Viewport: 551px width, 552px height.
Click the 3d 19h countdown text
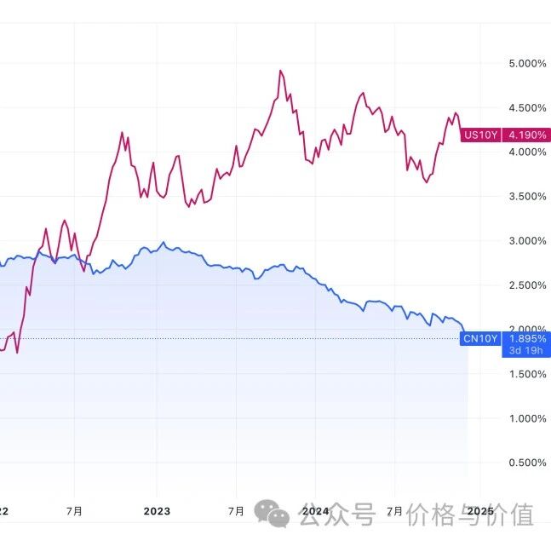[524, 350]
